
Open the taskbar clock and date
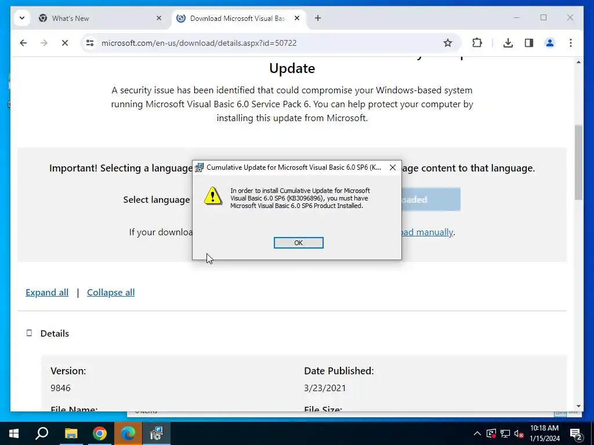tap(544, 433)
